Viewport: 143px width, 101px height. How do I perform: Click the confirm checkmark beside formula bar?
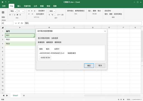pyautogui.click(x=19, y=23)
